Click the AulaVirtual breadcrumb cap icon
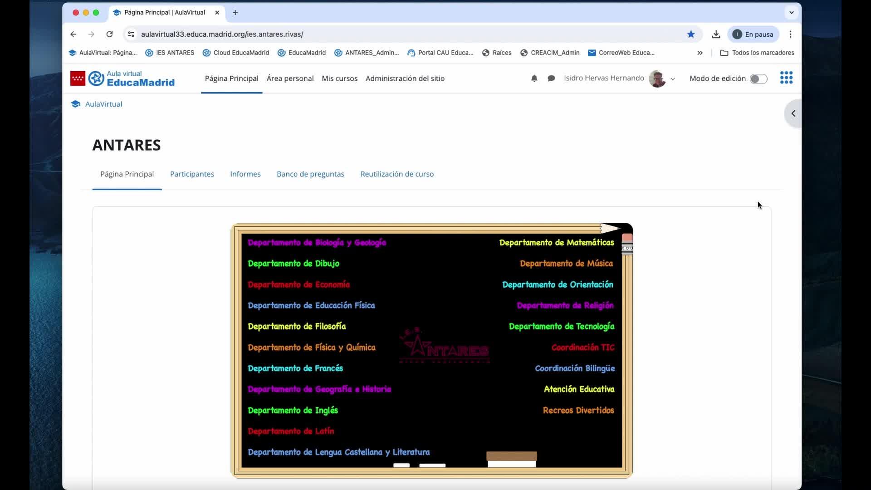This screenshot has height=490, width=871. (75, 104)
